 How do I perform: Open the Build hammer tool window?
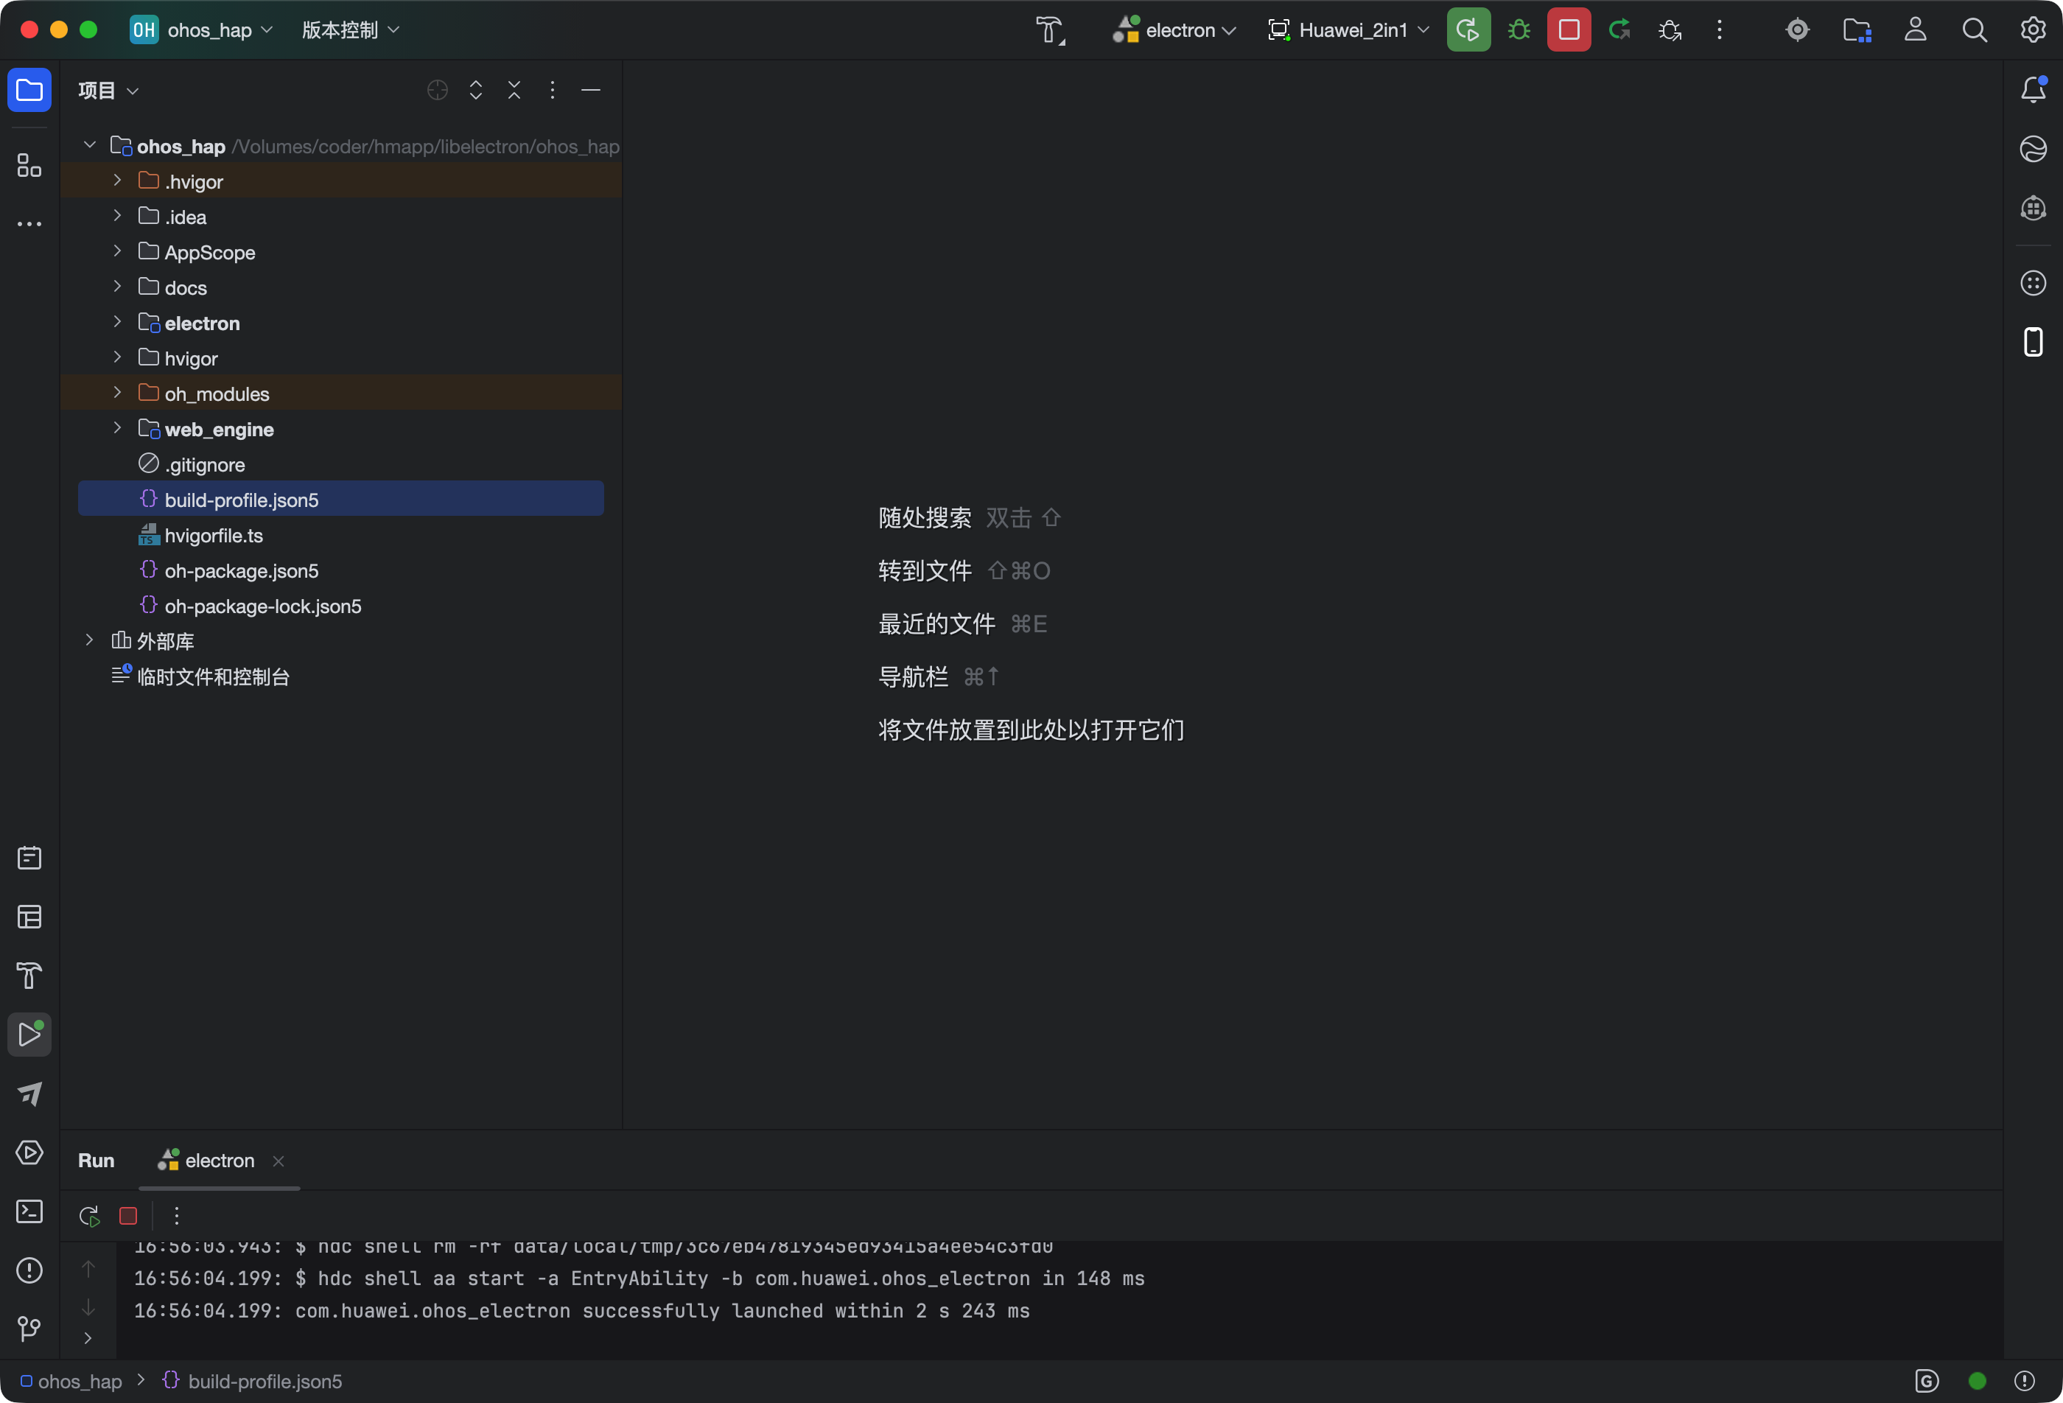(x=29, y=976)
